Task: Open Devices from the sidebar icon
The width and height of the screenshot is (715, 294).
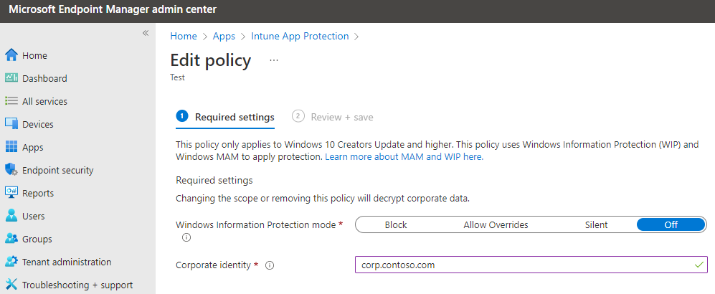Action: coord(11,124)
